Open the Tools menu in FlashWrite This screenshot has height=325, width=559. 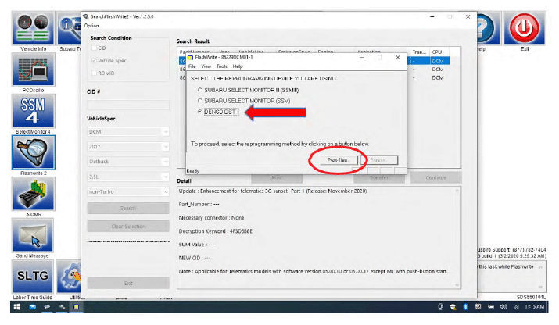222,66
